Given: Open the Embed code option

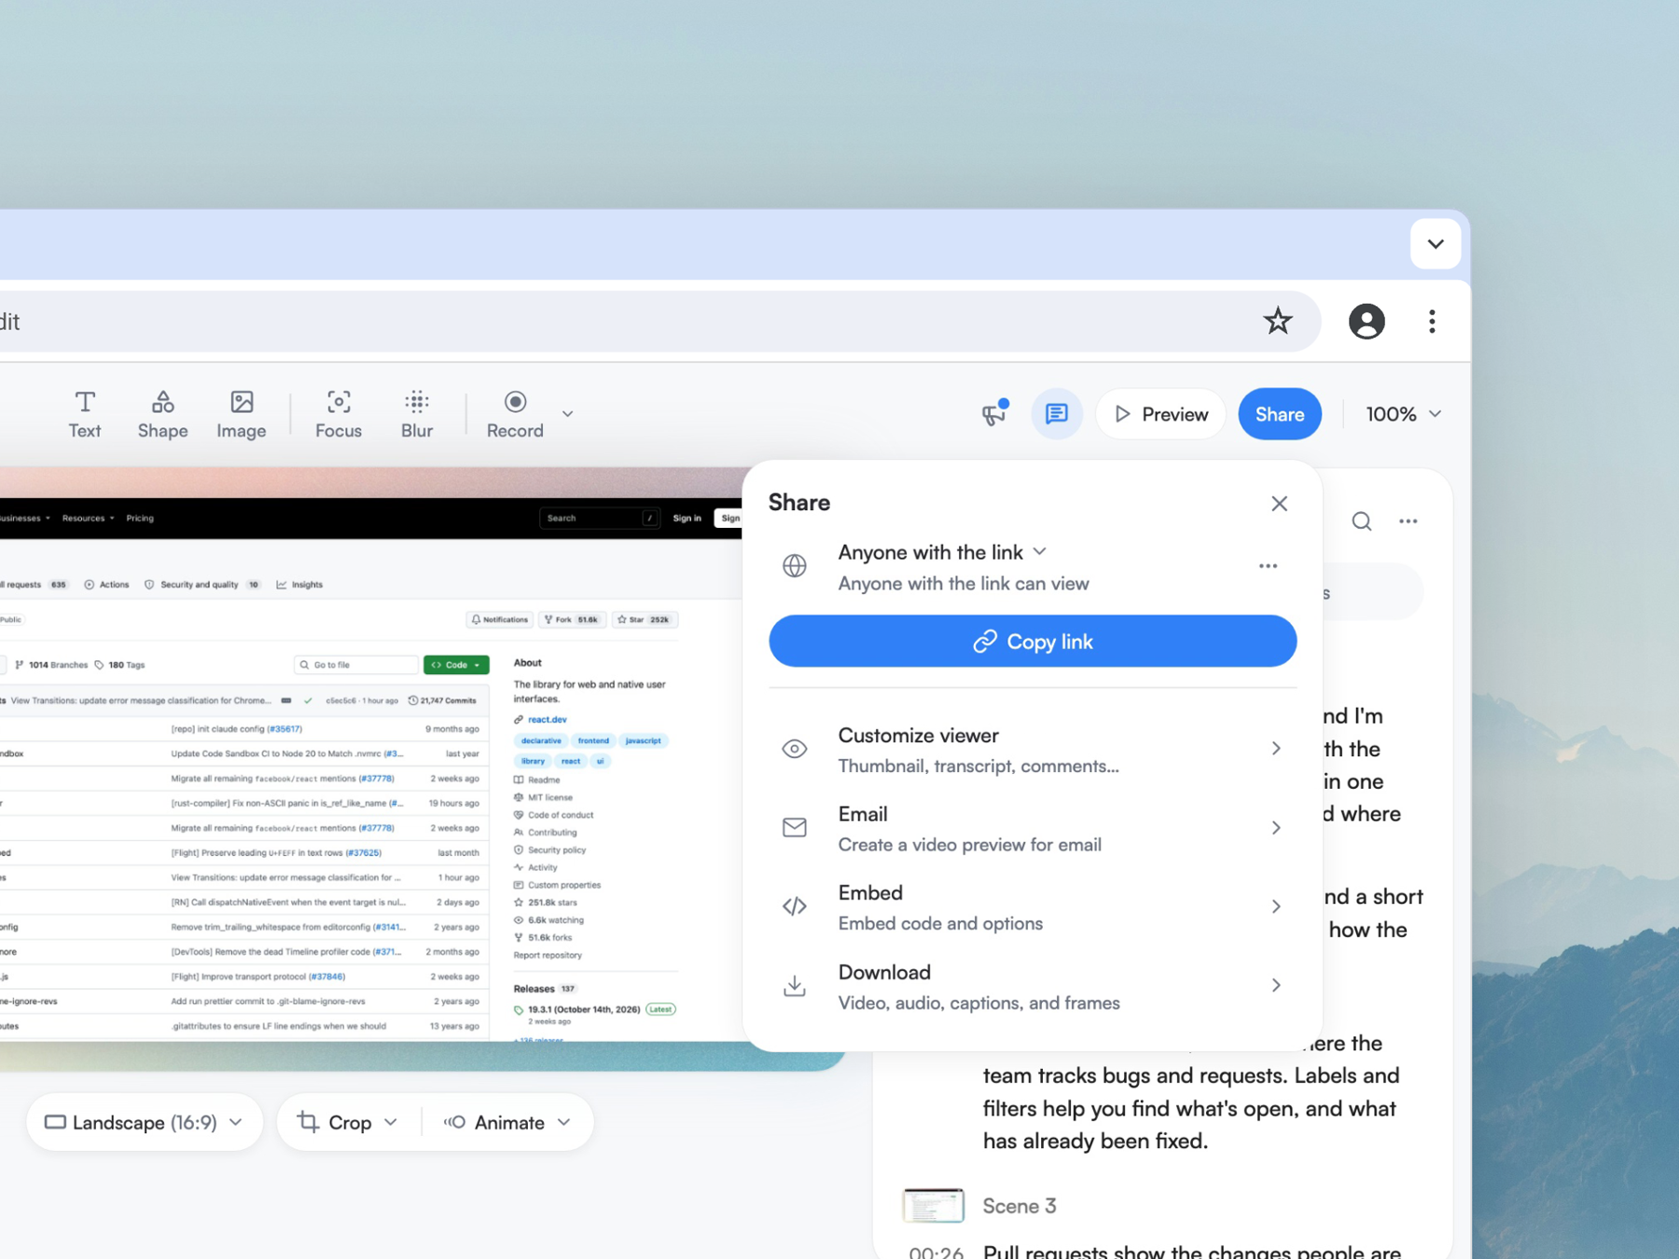Looking at the screenshot, I should 1033,907.
